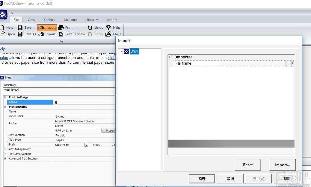Collapse the Plot Settings group
Viewport: 311px width, 187px height.
[5, 107]
